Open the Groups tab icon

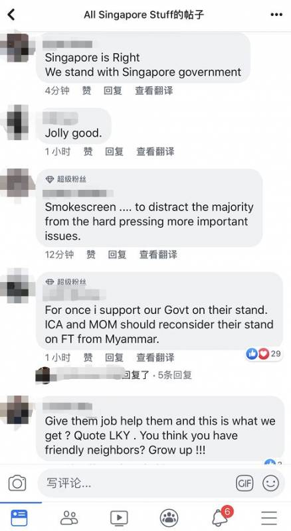point(169,518)
